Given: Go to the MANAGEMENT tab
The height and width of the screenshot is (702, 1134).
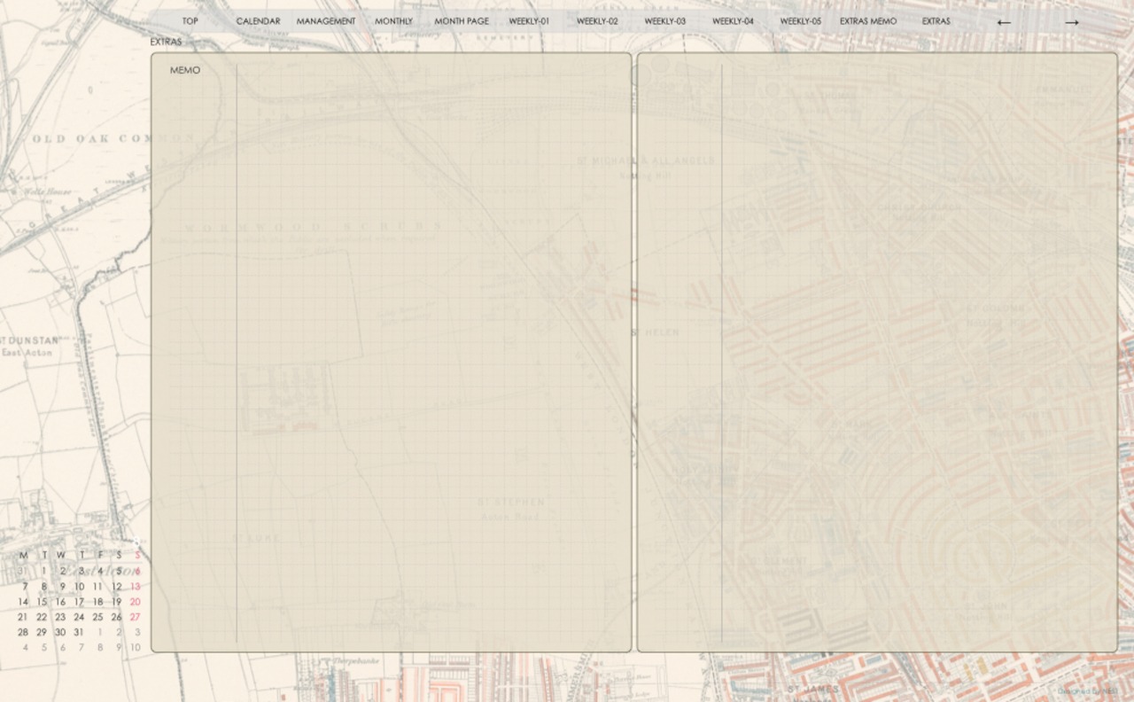Looking at the screenshot, I should 326,21.
